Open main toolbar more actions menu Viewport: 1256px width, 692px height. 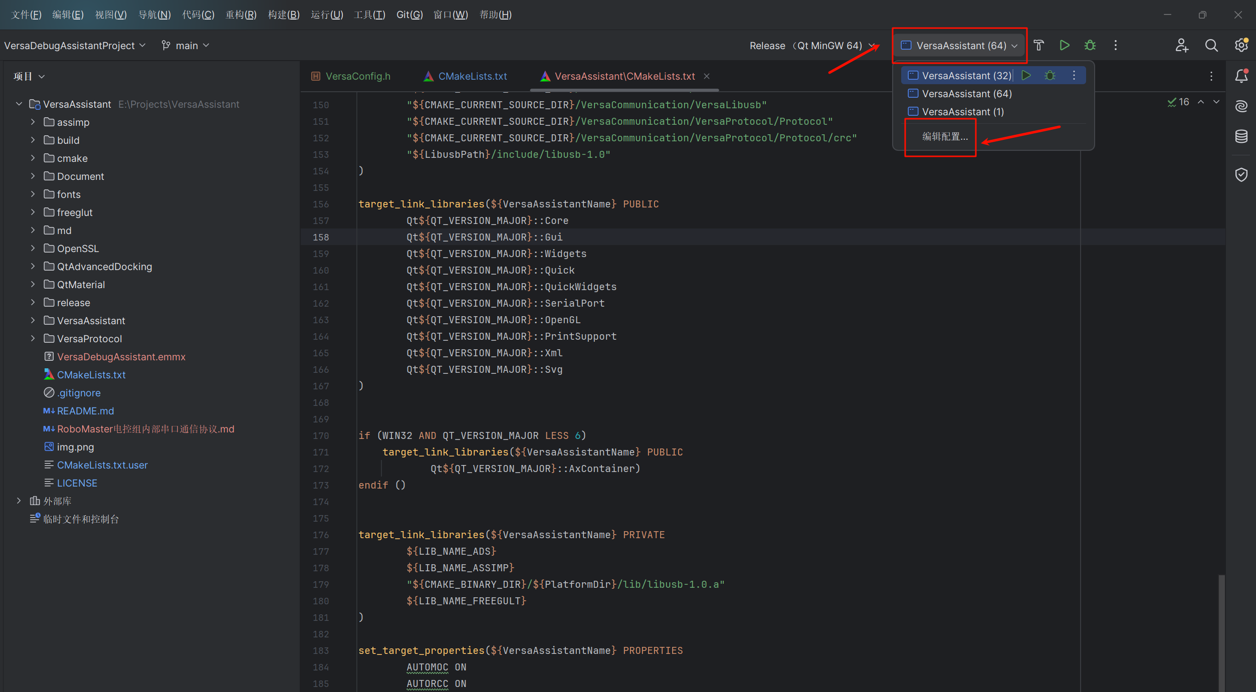click(x=1116, y=46)
